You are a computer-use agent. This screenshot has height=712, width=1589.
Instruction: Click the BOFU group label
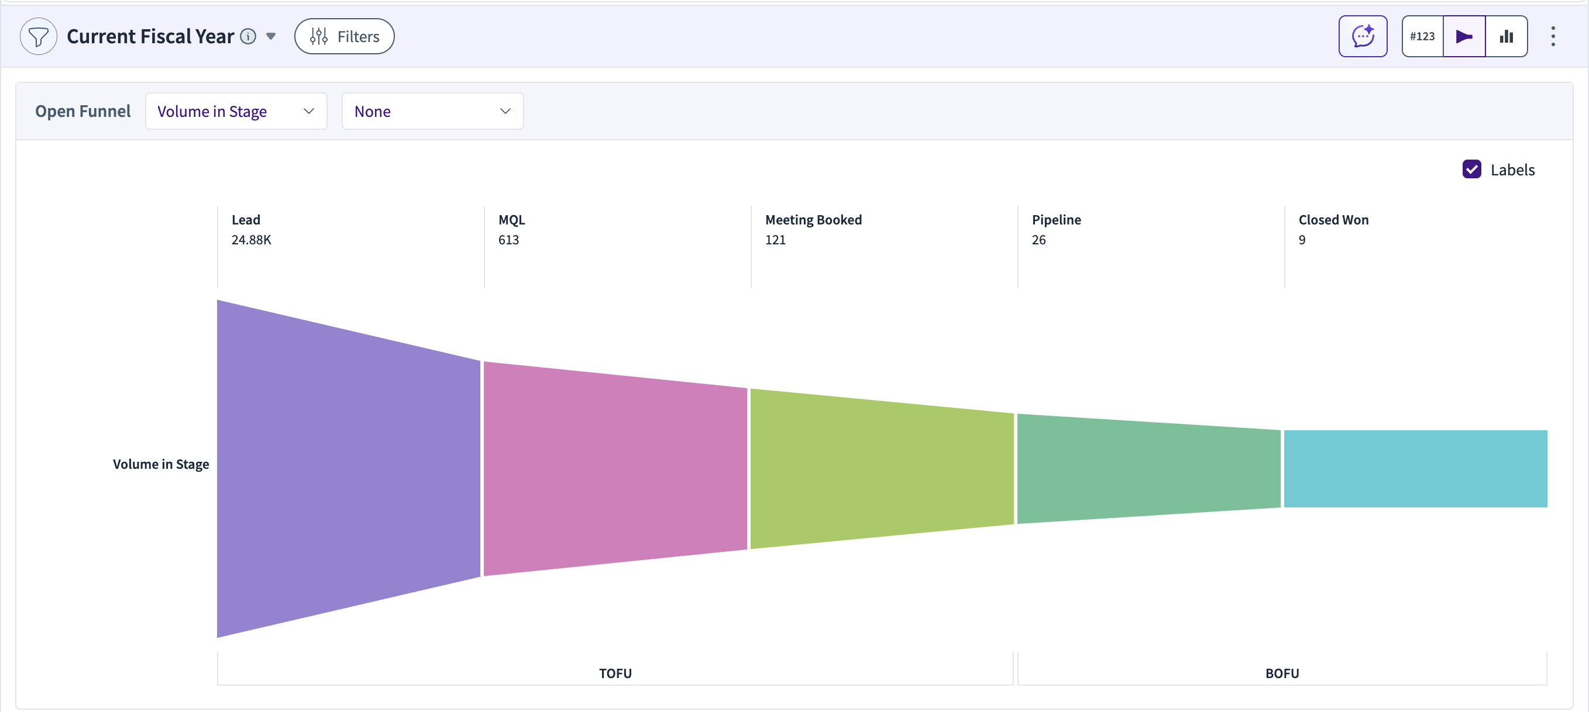click(1282, 673)
